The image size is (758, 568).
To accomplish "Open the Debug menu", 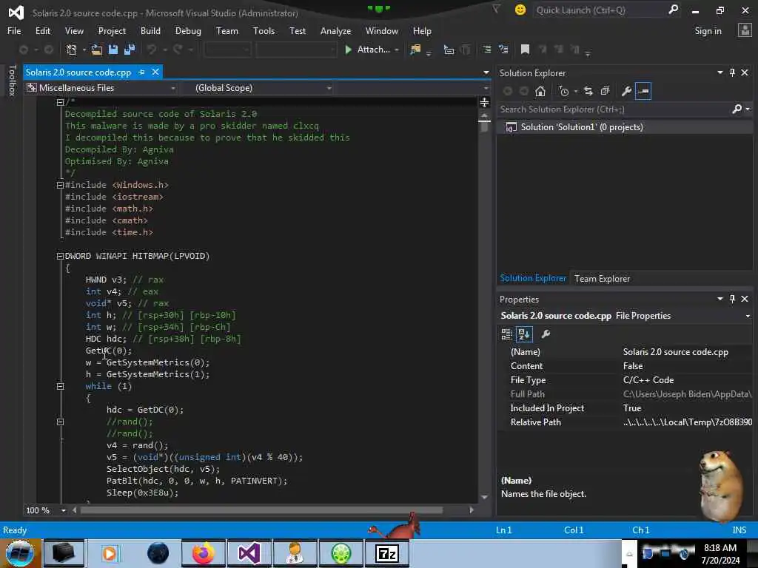I will (188, 31).
